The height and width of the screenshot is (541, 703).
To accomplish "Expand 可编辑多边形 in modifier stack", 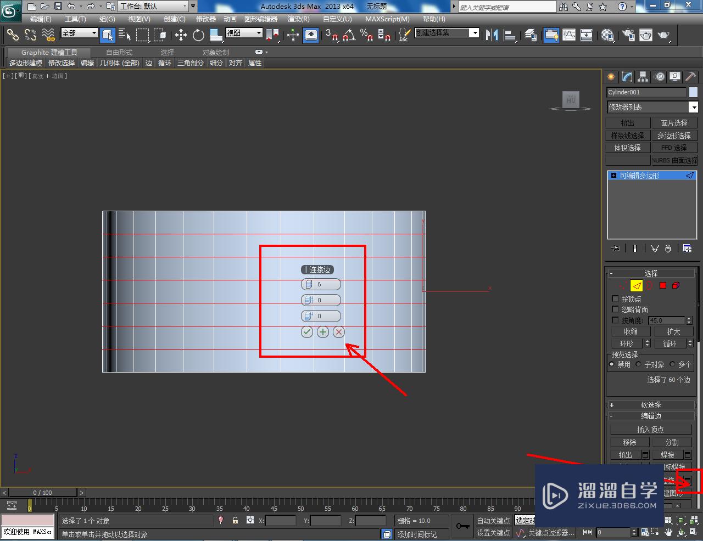I will (x=613, y=176).
